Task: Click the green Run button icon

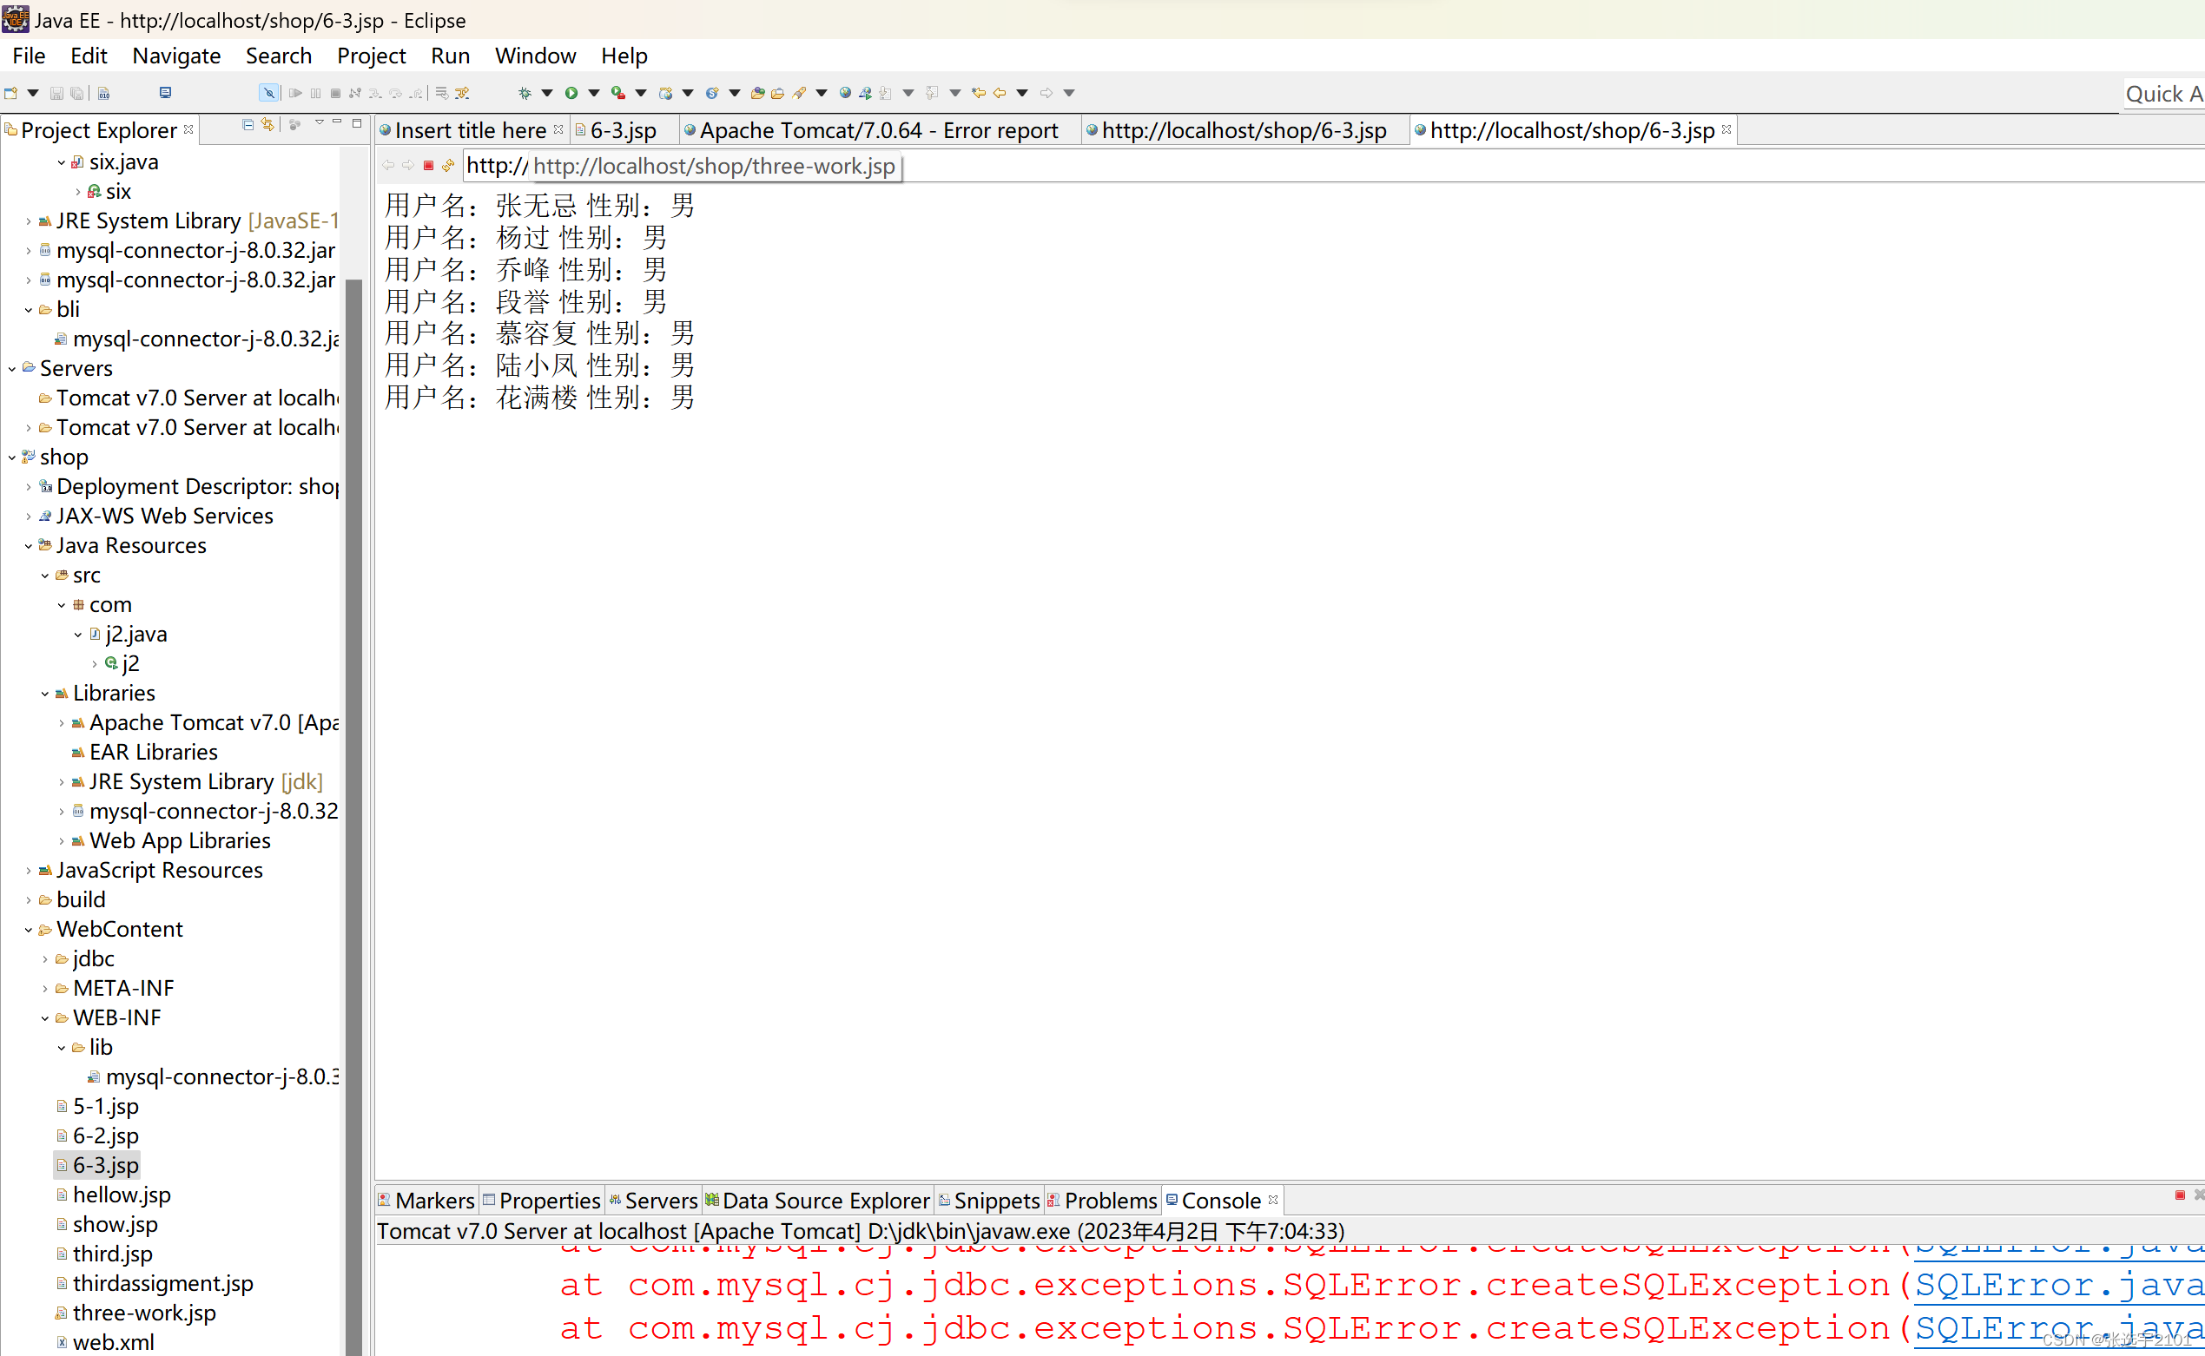Action: pos(571,92)
